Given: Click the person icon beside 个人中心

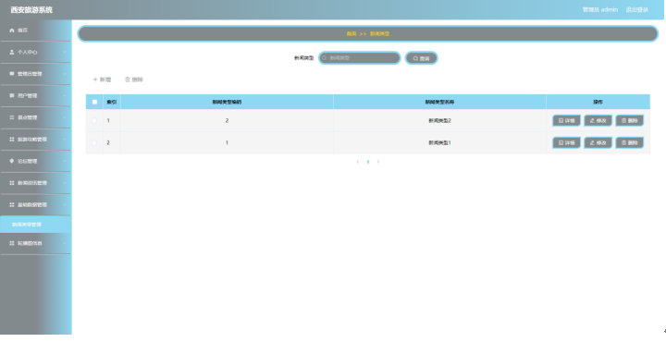Looking at the screenshot, I should point(12,52).
